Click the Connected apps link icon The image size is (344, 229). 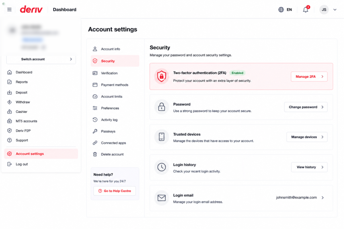[x=95, y=143]
